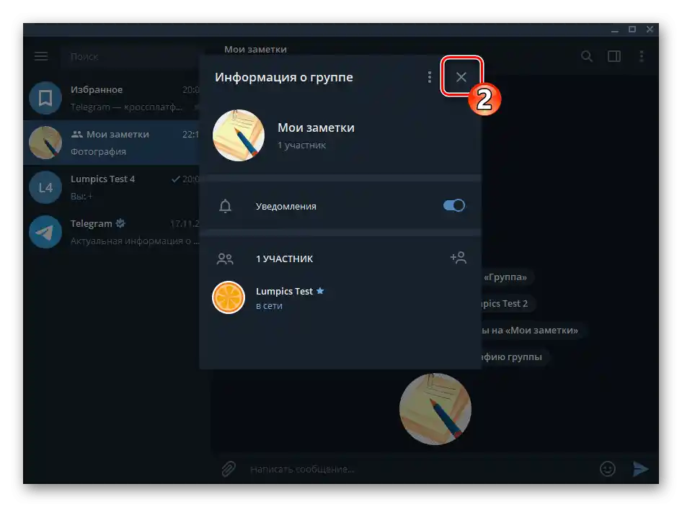The width and height of the screenshot is (682, 507).
Task: Attach a file using the paperclip icon
Action: (228, 468)
